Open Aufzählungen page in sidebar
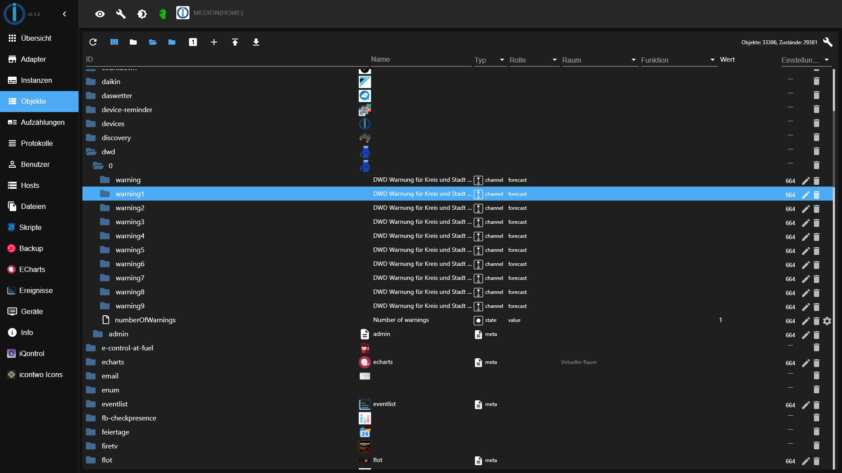Screen dimensions: 842x473 coord(39,122)
